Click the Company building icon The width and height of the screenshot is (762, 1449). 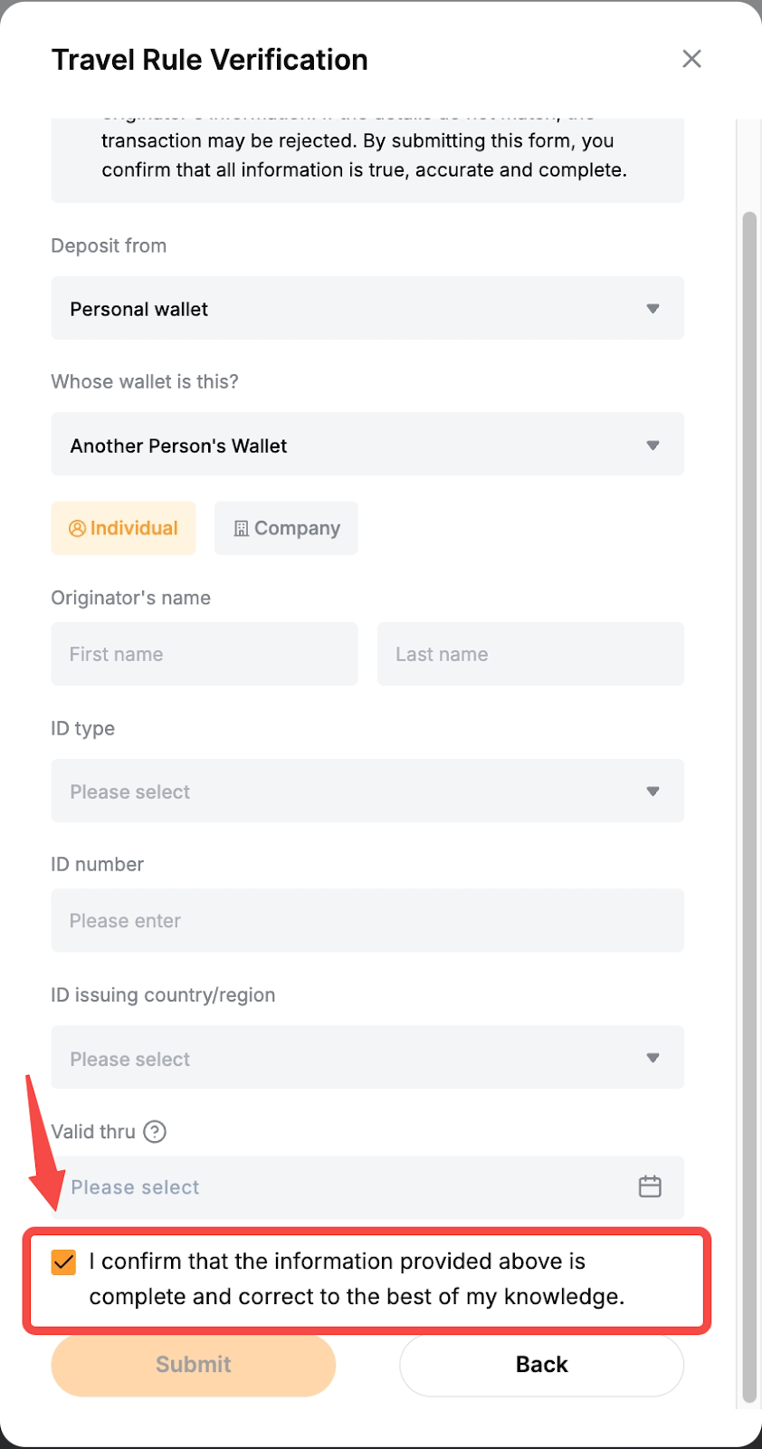[x=241, y=529]
